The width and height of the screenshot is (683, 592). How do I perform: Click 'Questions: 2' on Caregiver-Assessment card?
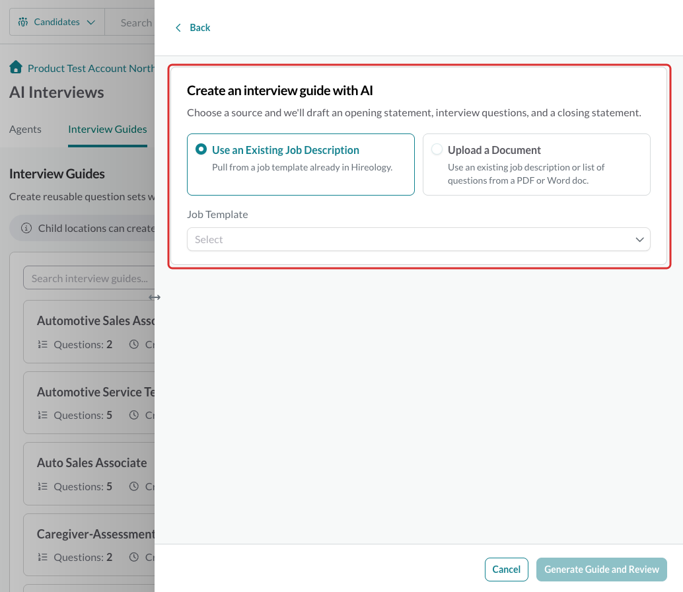pos(83,557)
